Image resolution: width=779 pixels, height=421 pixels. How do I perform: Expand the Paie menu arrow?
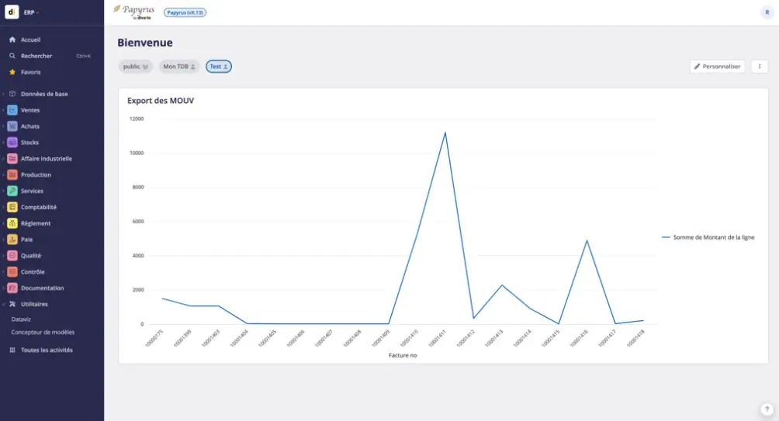(3, 240)
